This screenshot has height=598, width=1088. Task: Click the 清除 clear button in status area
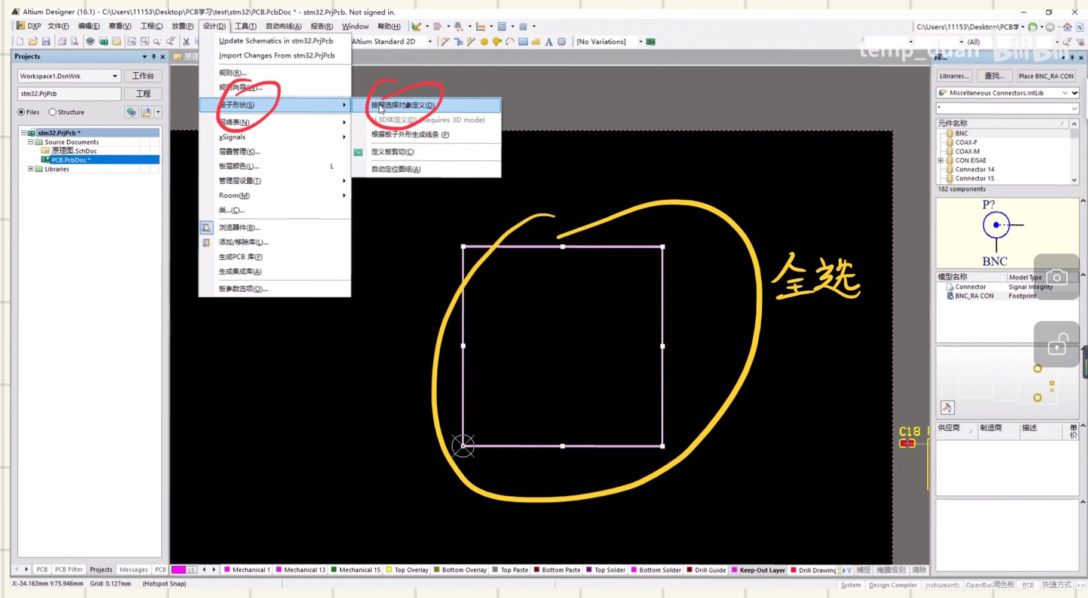click(919, 570)
